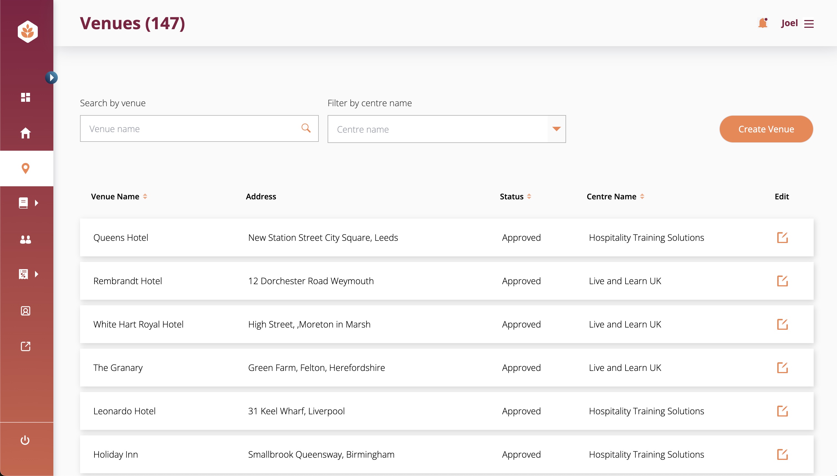Viewport: 837px width, 476px height.
Task: Select The Granary name
Action: [118, 368]
